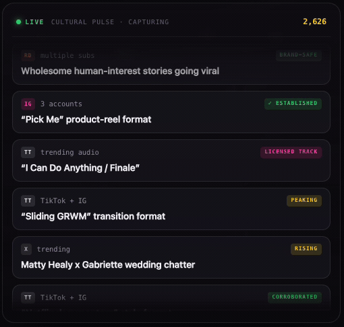Click the ESTABLISHED checkmark badge
Image resolution: width=344 pixels, height=327 pixels.
(x=293, y=104)
